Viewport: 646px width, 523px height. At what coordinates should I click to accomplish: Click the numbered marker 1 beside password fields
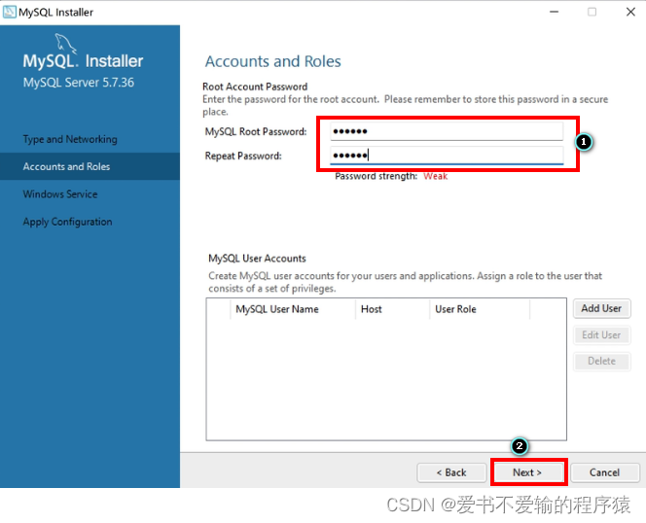pyautogui.click(x=584, y=142)
